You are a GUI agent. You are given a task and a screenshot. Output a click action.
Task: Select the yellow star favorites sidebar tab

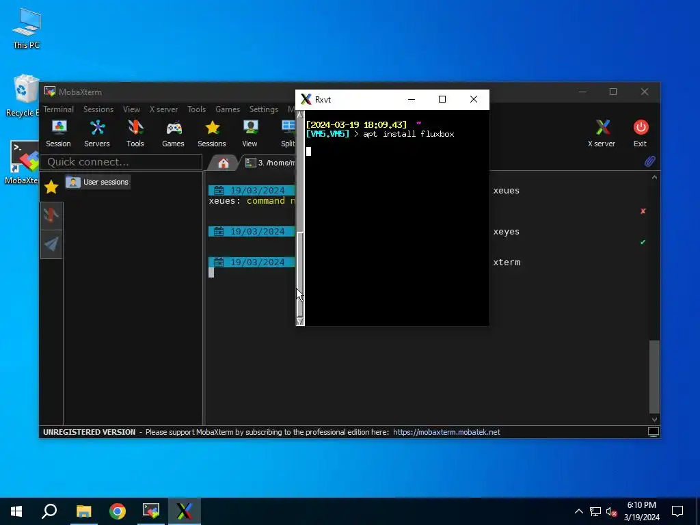click(x=51, y=187)
